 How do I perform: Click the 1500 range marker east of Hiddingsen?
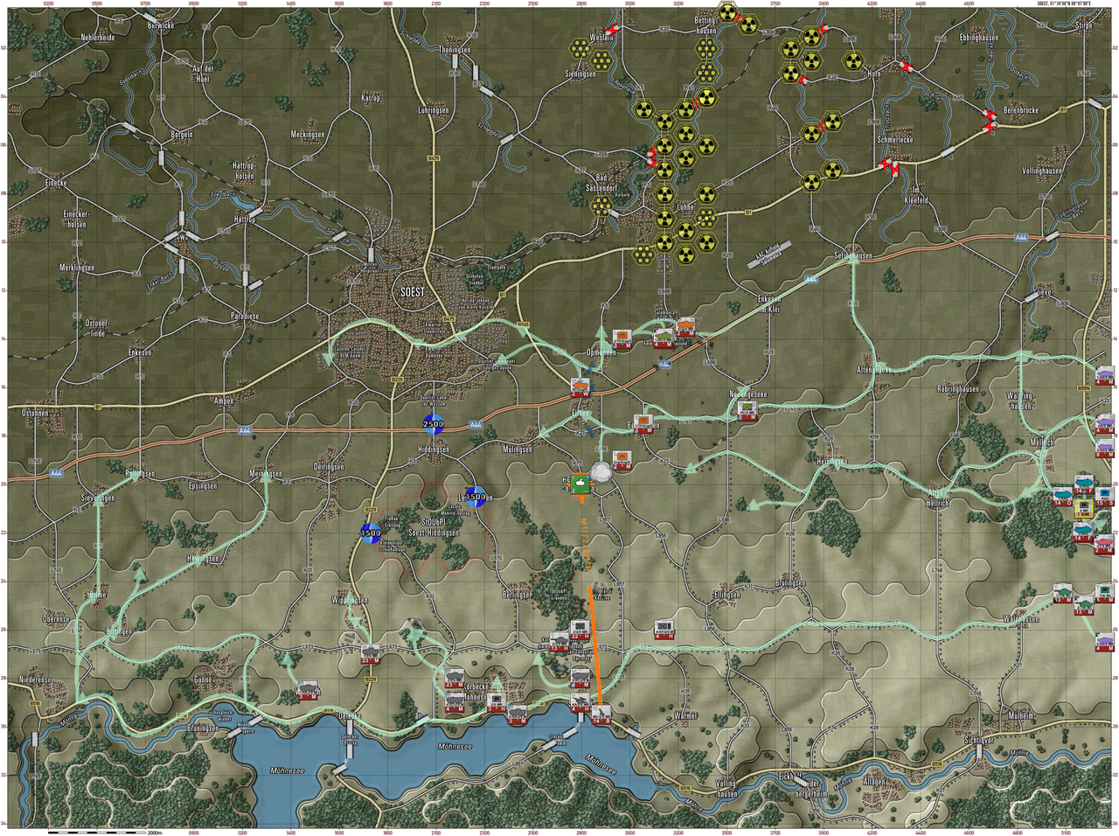[x=476, y=497]
